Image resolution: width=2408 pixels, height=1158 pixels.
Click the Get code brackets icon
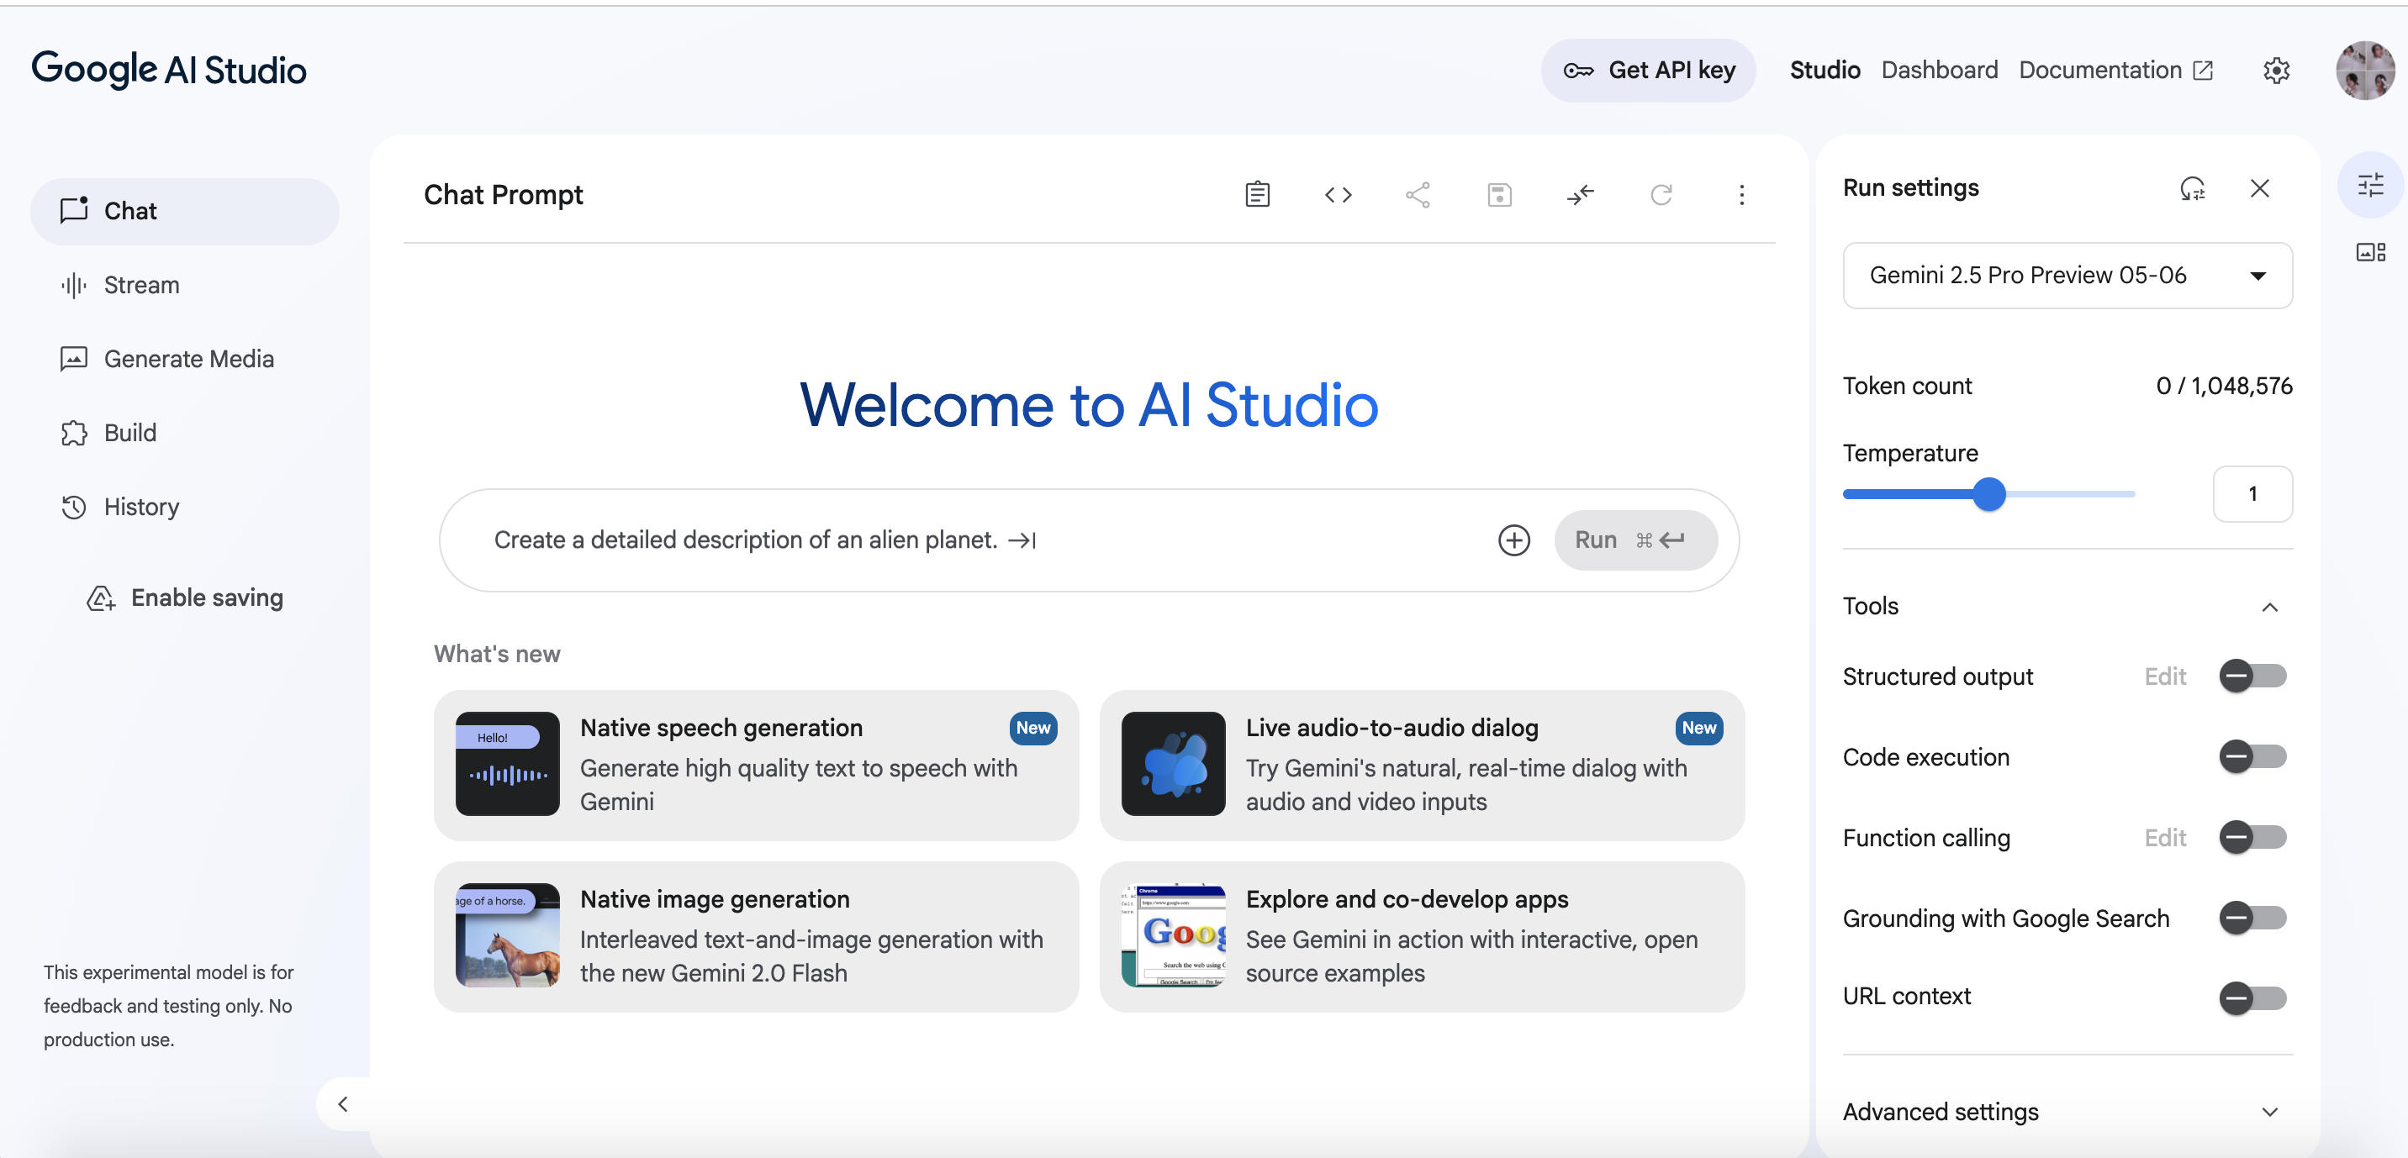click(x=1338, y=194)
